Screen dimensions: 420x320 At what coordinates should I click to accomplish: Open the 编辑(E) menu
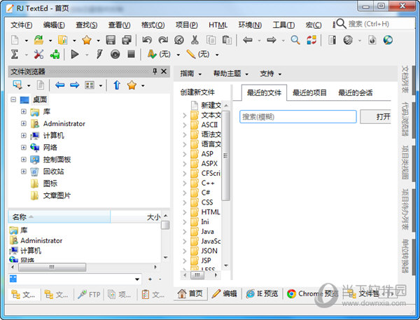[x=54, y=25]
